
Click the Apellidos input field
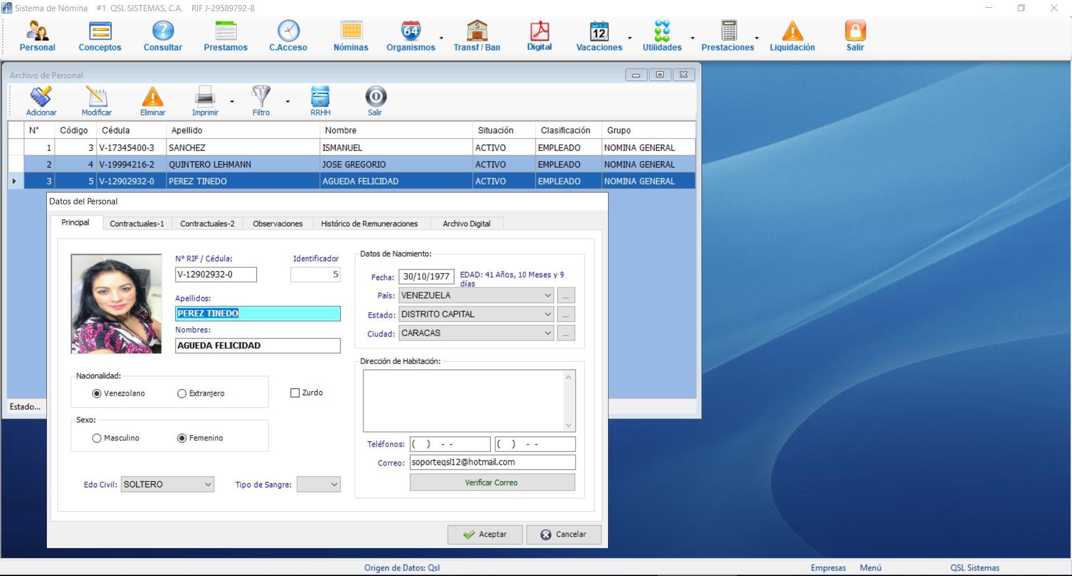[257, 314]
